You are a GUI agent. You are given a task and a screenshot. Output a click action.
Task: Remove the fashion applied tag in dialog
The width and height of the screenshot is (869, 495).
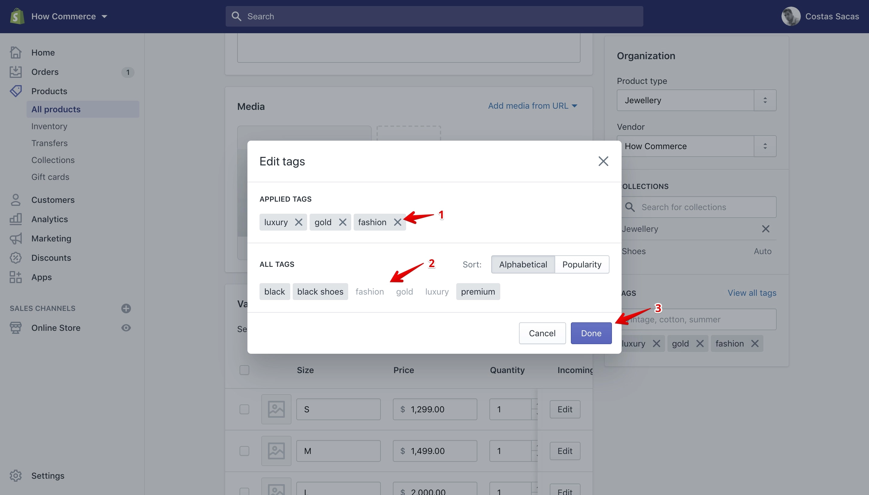coord(397,222)
